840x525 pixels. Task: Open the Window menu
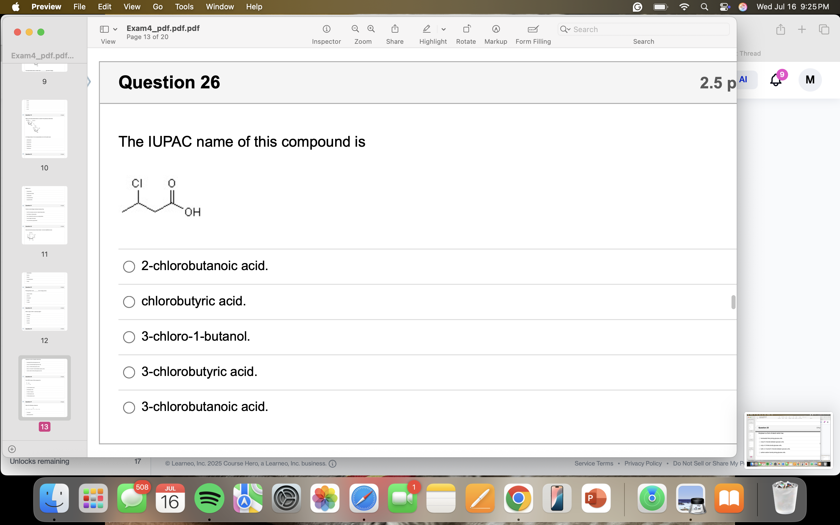point(220,7)
